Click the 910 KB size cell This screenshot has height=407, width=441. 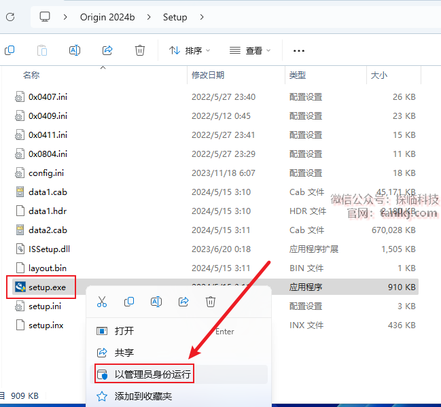pyautogui.click(x=402, y=287)
